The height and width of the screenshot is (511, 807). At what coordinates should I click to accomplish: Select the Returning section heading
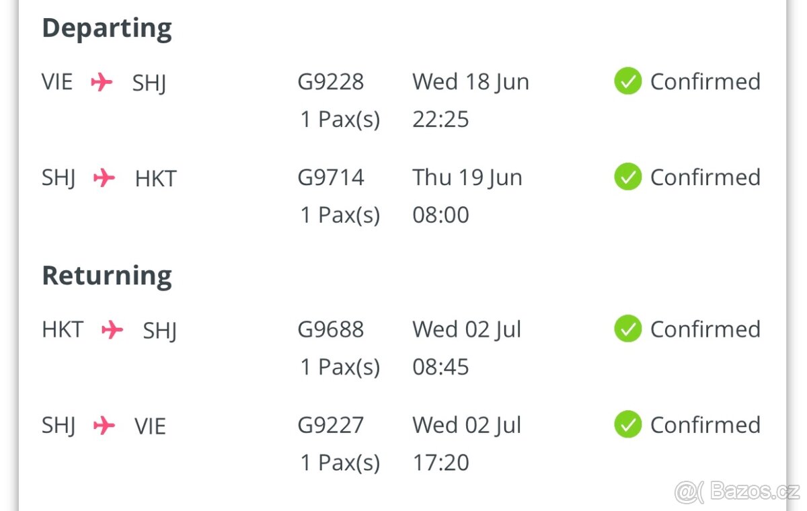[x=107, y=276]
